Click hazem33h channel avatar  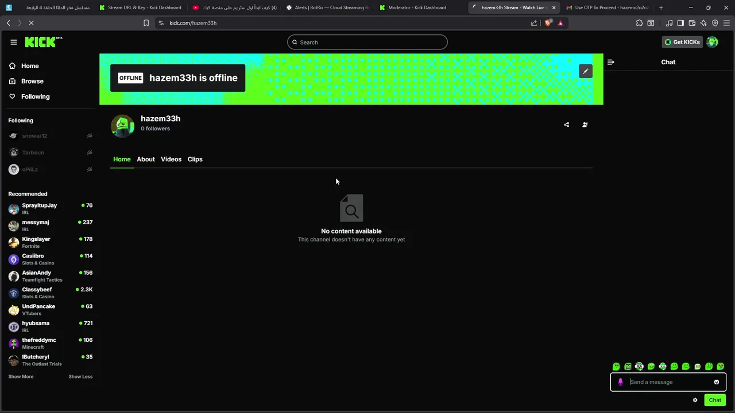122,126
